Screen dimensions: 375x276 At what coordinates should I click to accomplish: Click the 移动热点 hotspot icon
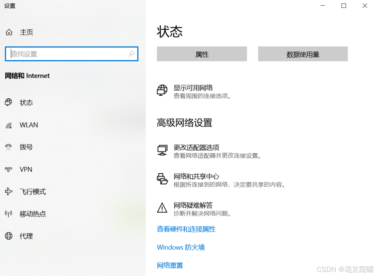click(9, 213)
